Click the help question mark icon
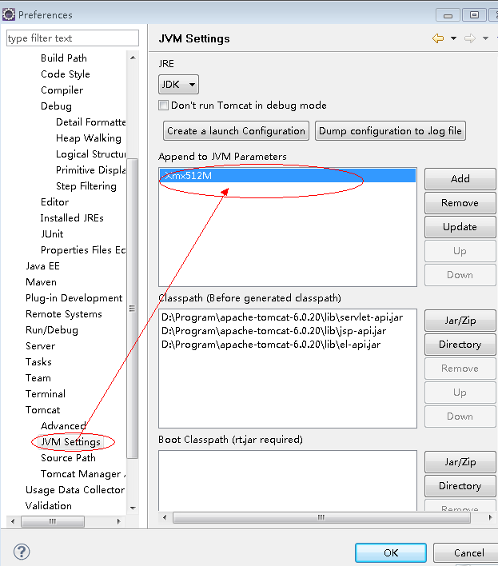498x566 pixels. click(x=22, y=552)
